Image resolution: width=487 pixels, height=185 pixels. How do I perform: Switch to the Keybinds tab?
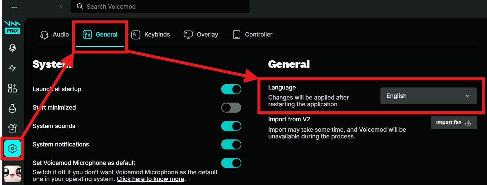[151, 35]
